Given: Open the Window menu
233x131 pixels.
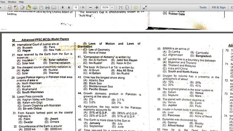Looking at the screenshot, I should 12,2.
